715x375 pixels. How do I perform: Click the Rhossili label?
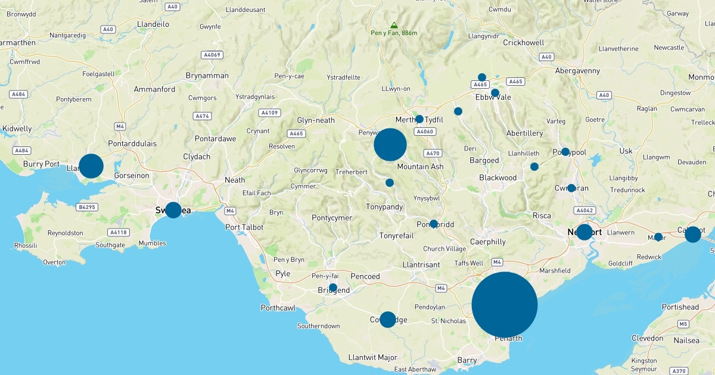point(26,245)
